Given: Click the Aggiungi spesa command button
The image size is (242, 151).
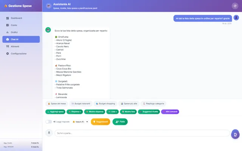Looking at the screenshot, I should click(x=56, y=112).
